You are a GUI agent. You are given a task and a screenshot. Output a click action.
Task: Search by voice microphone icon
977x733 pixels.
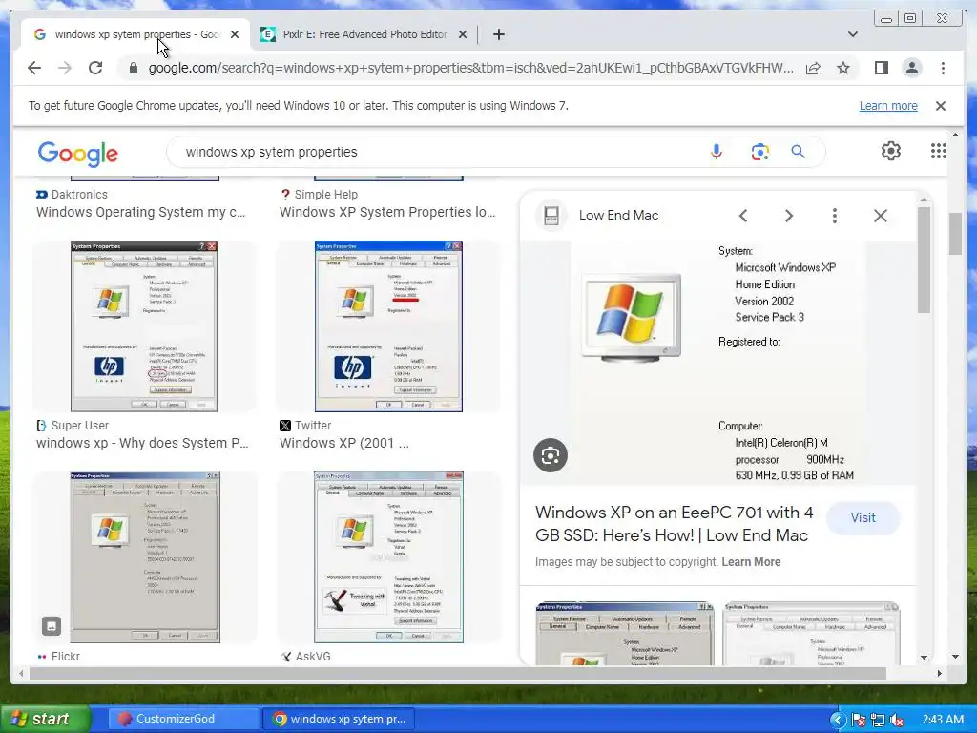click(x=717, y=152)
